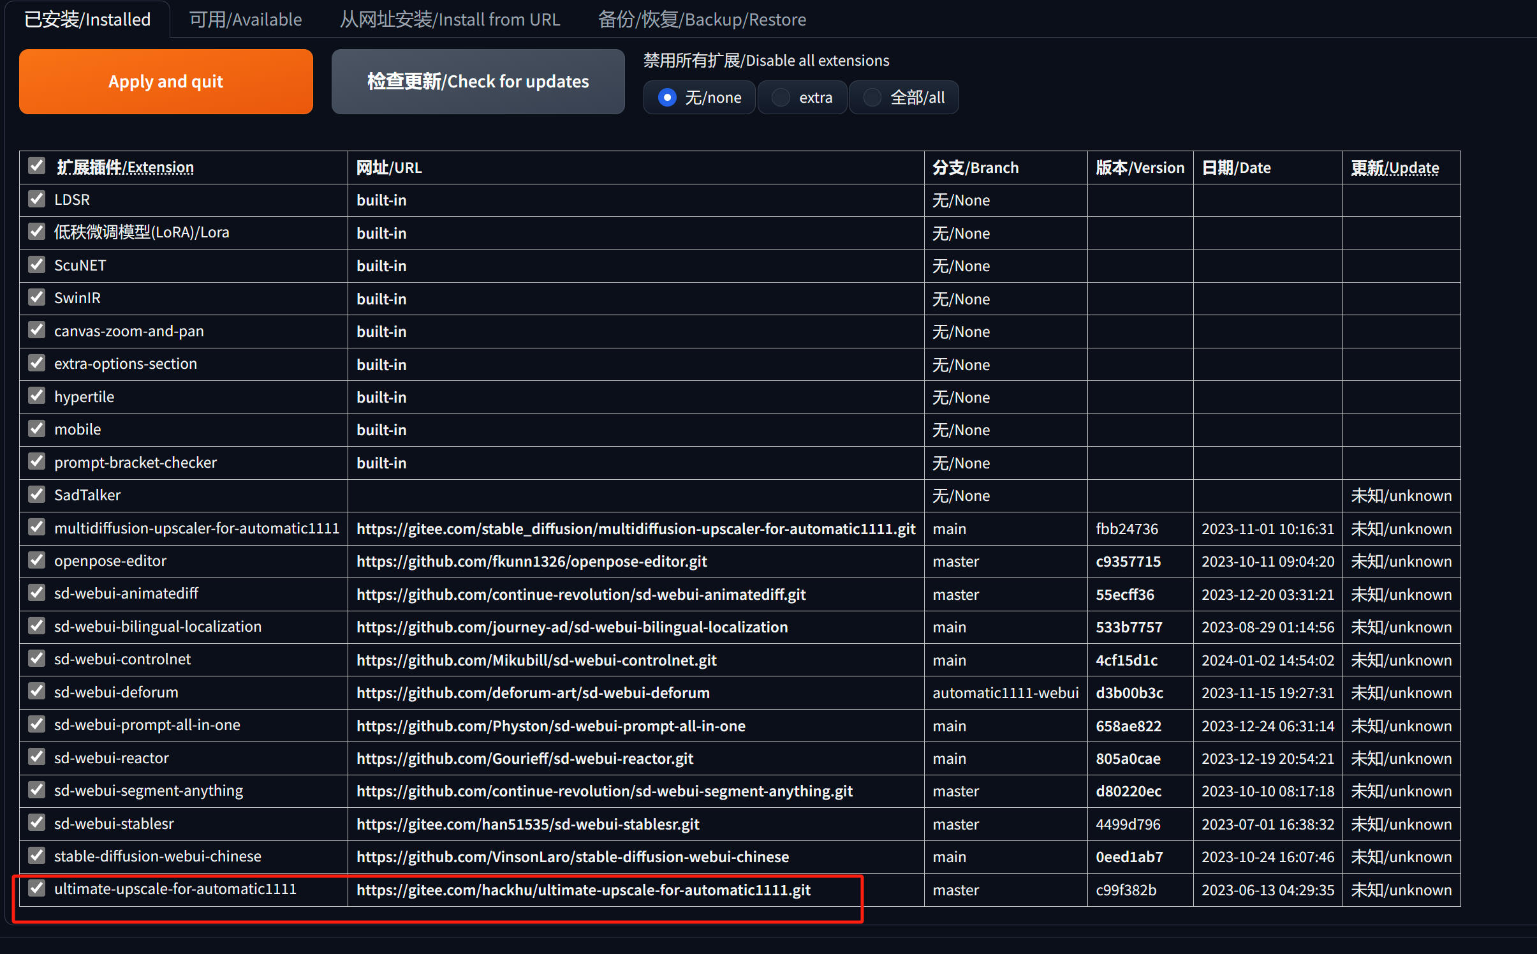This screenshot has height=954, width=1537.
Task: Uncheck ultimate-upscale-for-automatic1111 checkbox
Action: [37, 888]
